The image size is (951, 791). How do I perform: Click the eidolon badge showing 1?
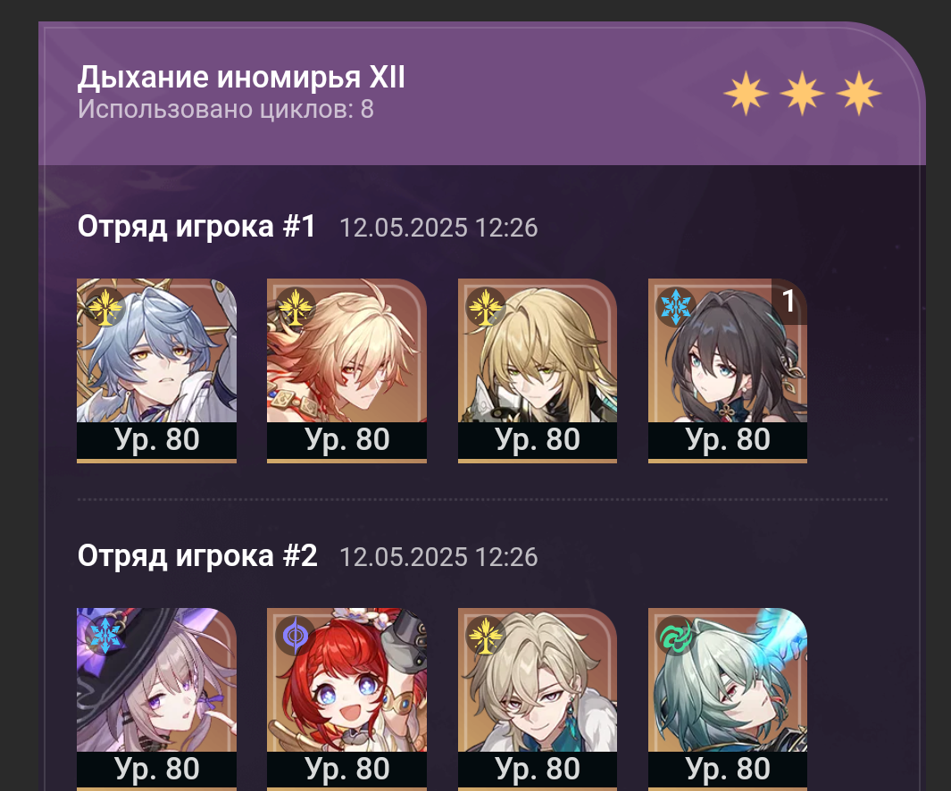pyautogui.click(x=788, y=301)
